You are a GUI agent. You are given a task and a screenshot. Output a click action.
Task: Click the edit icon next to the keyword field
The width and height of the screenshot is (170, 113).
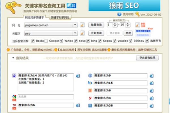(x=82, y=33)
